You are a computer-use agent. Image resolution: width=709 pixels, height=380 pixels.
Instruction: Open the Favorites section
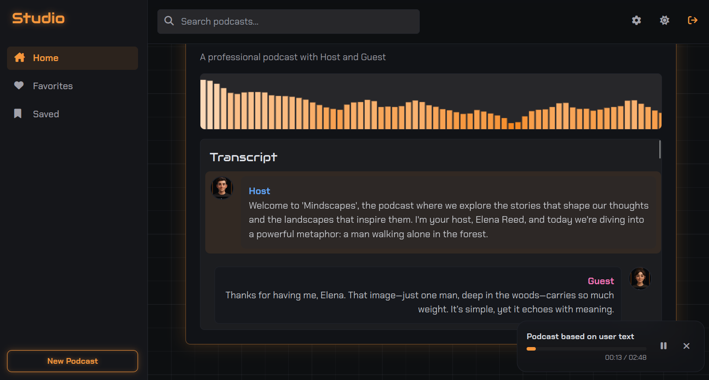click(x=53, y=86)
